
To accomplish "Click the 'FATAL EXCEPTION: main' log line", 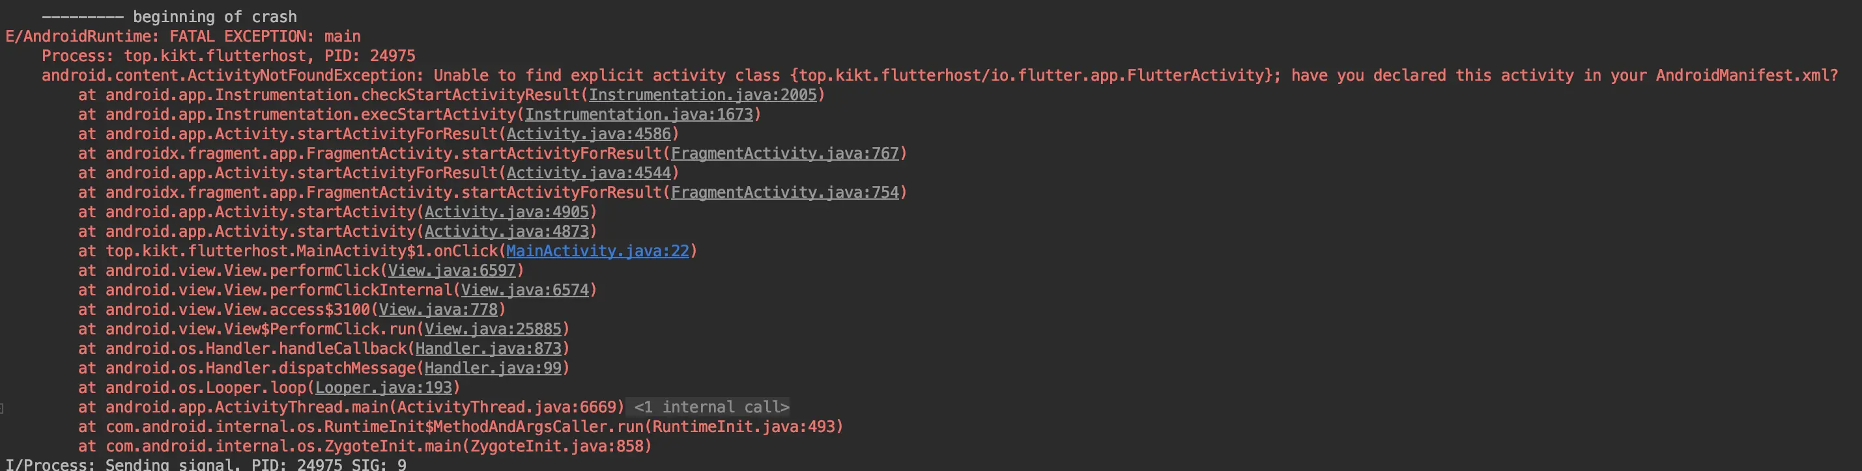I will (183, 37).
